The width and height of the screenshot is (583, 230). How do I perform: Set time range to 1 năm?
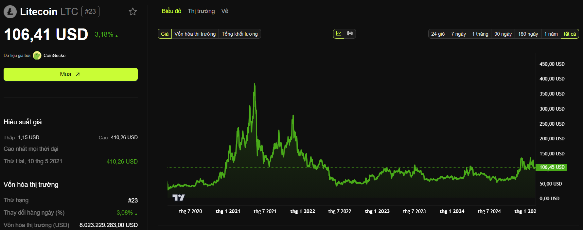[x=551, y=34]
